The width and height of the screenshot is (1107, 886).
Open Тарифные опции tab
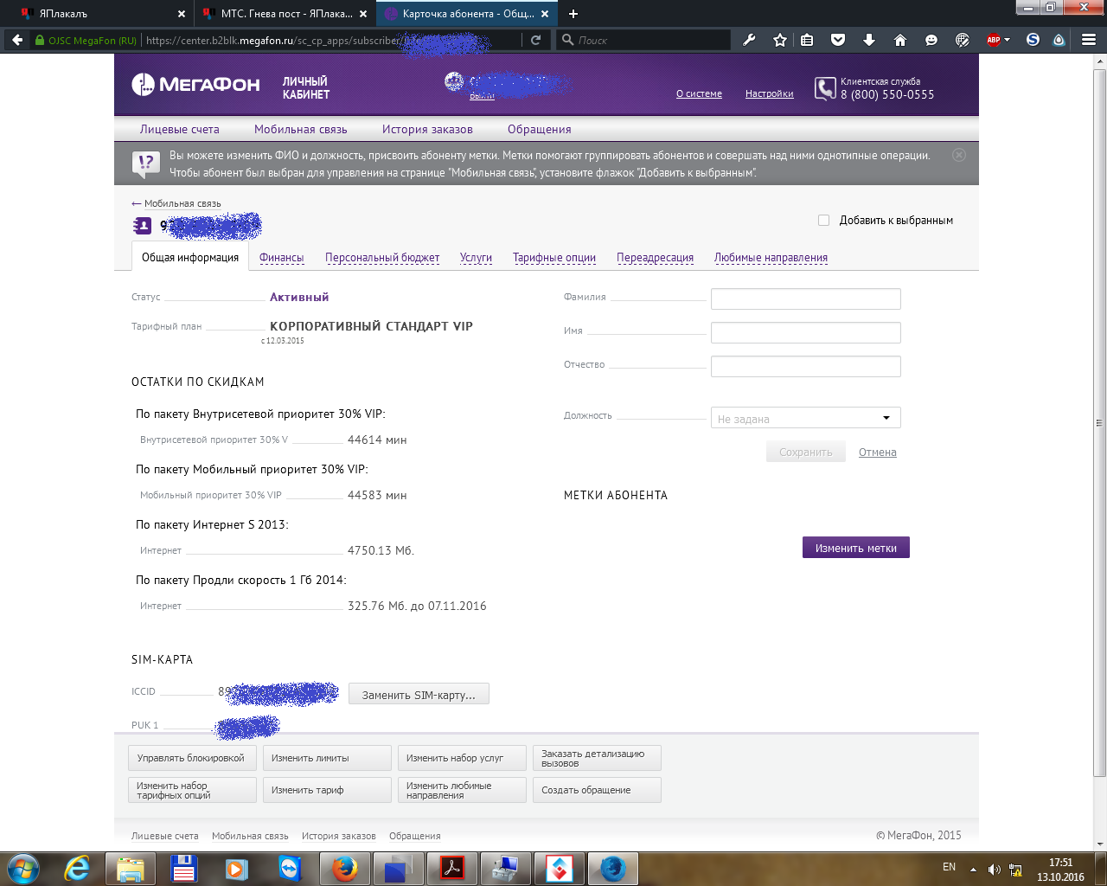point(554,258)
